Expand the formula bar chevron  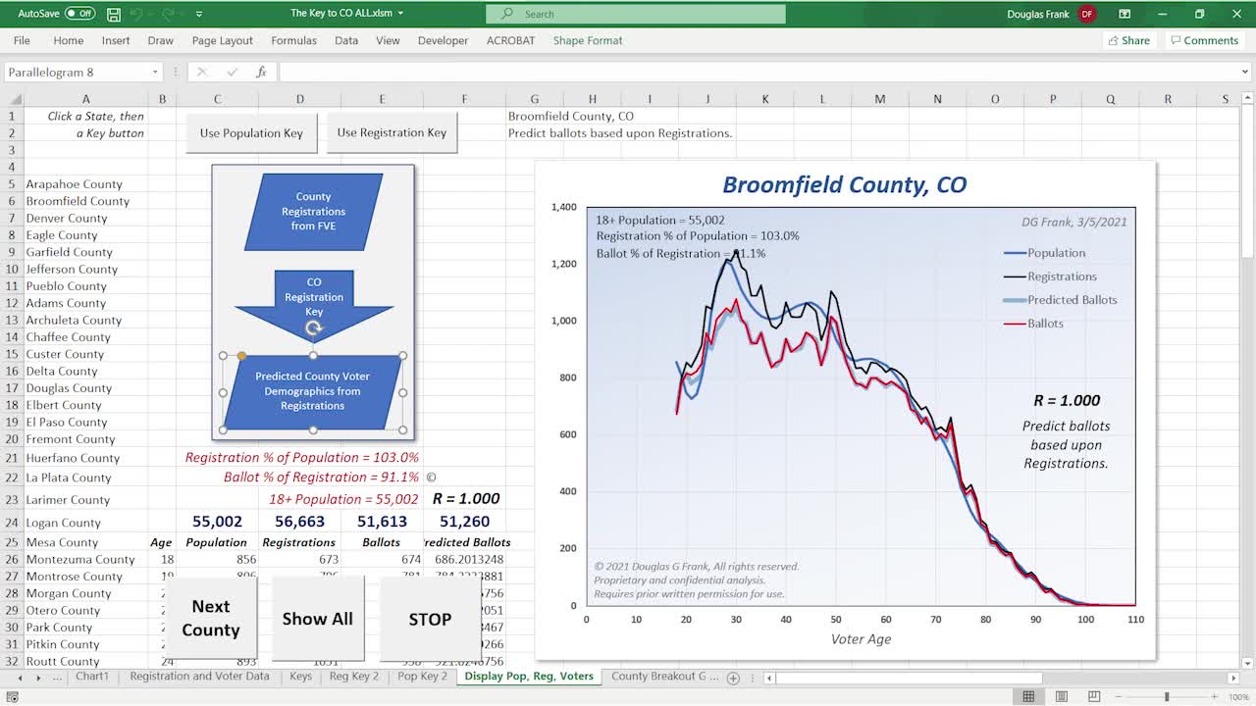point(1245,72)
